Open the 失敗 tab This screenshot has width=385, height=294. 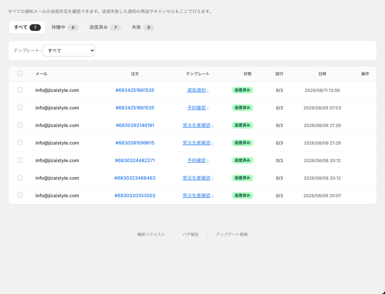click(143, 27)
